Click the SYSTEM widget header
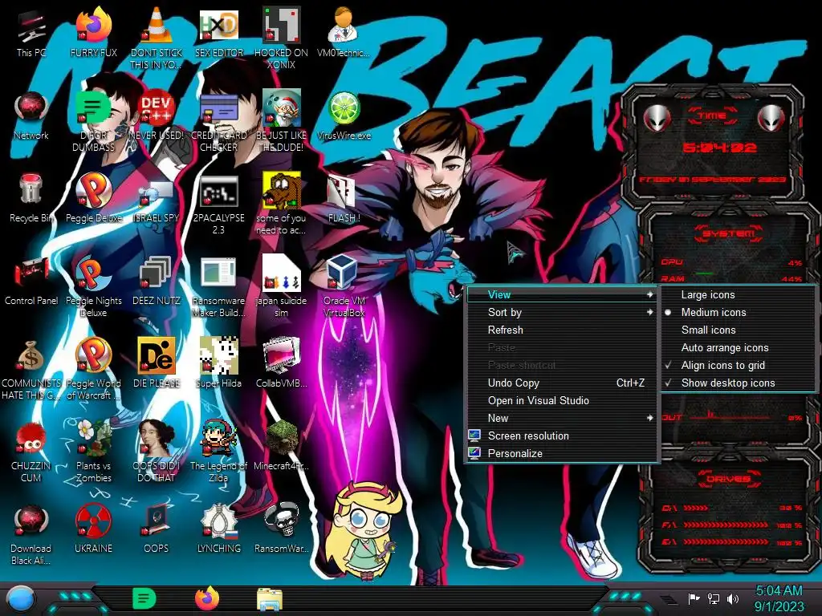Image resolution: width=822 pixels, height=616 pixels. coord(728,233)
